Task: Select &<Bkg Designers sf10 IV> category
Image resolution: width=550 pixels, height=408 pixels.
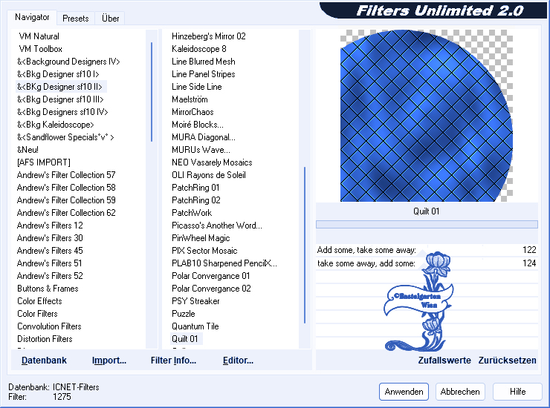Action: 62,112
